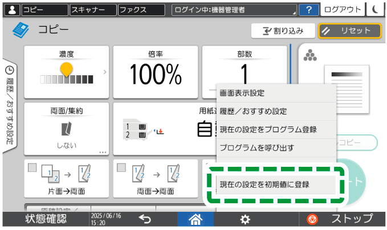Open the 倍率 100% setting tile

point(156,72)
